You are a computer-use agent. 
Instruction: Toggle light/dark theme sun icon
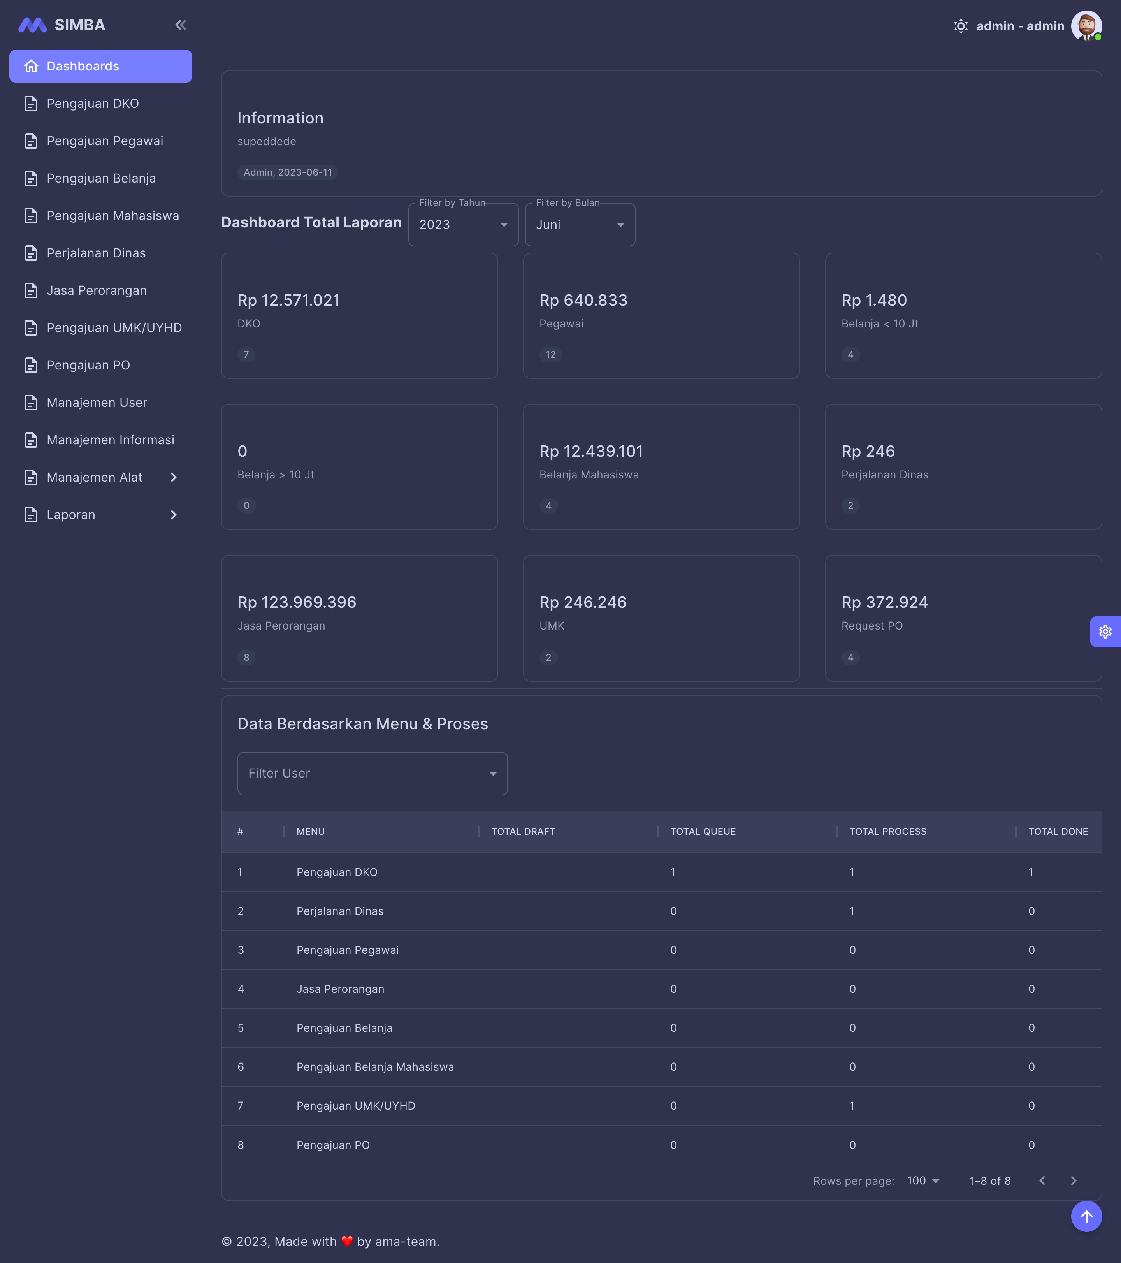[960, 26]
